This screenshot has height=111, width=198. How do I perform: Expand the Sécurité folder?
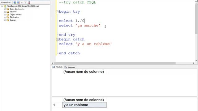(x=5, y=12)
